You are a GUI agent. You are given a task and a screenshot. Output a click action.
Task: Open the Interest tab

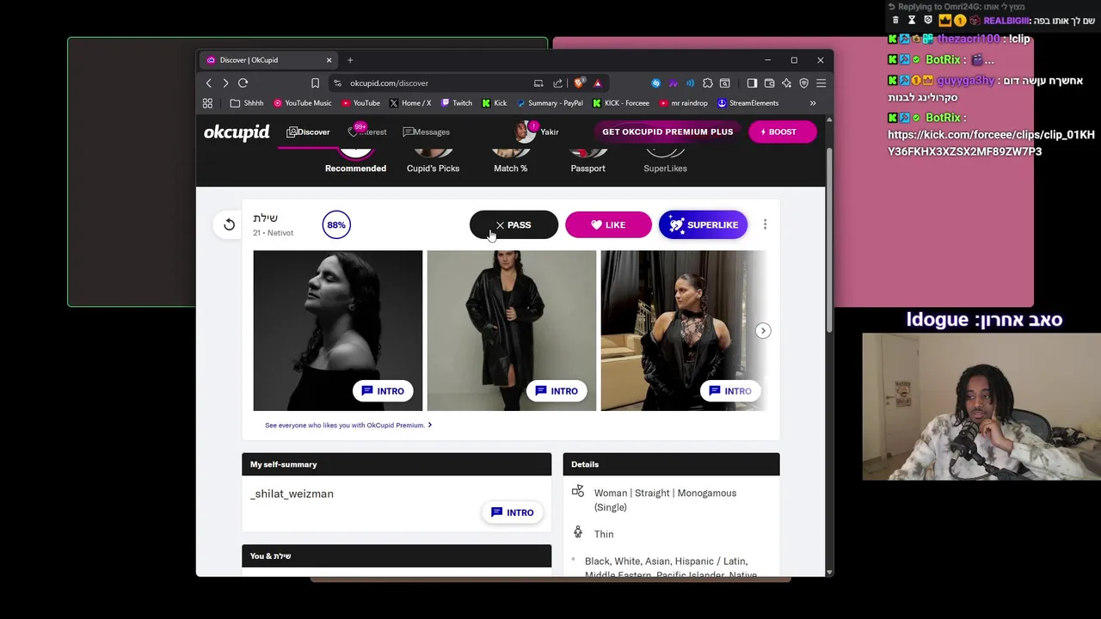(x=367, y=132)
